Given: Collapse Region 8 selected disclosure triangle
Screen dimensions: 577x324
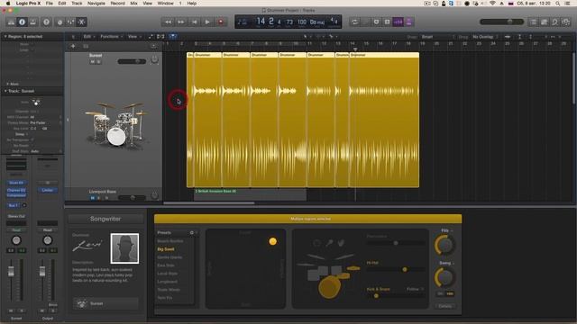Looking at the screenshot, I should coord(5,37).
